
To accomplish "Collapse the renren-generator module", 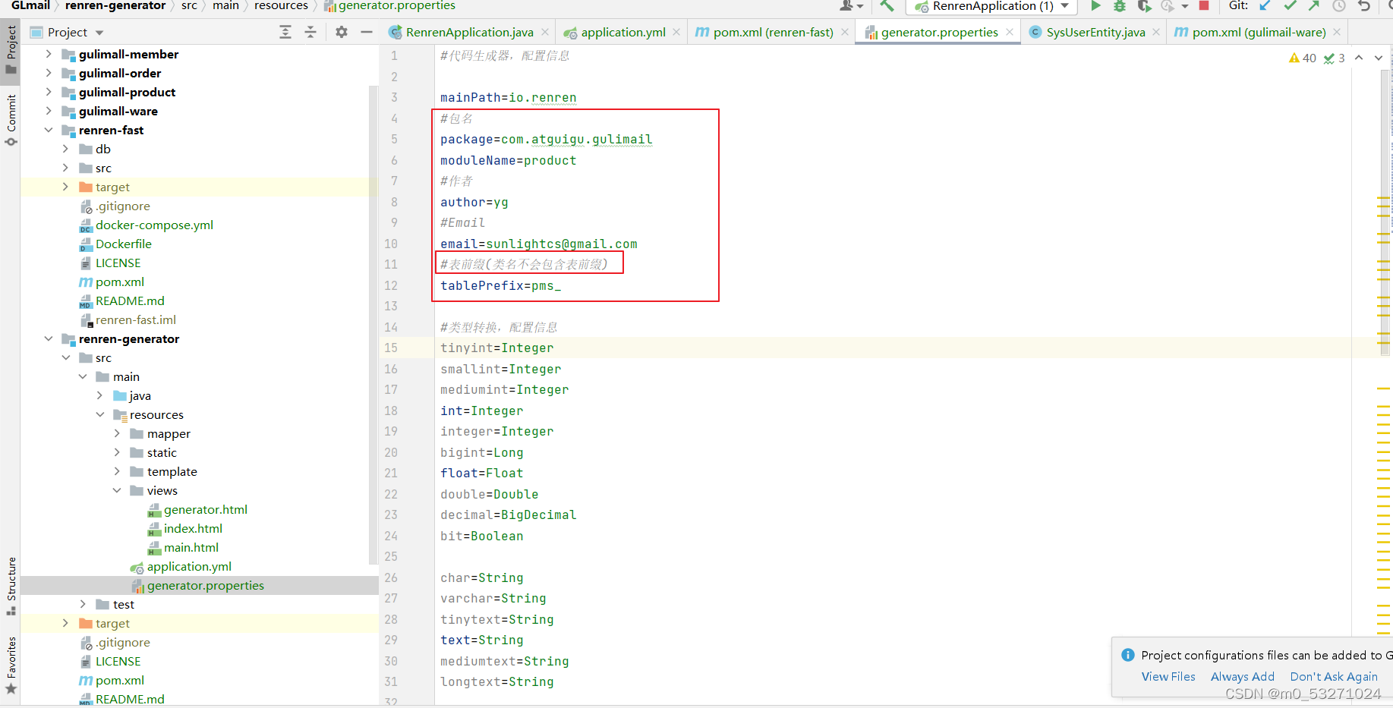I will [x=49, y=338].
